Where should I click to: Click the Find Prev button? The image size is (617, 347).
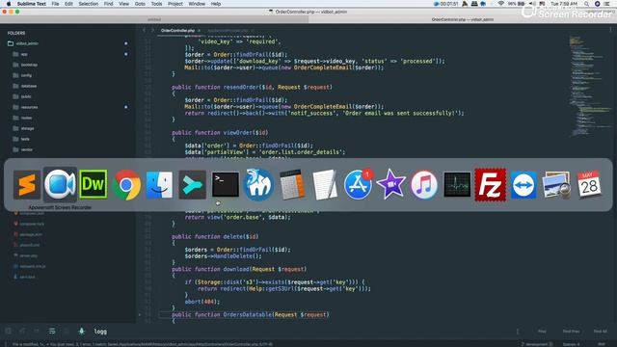(x=571, y=332)
